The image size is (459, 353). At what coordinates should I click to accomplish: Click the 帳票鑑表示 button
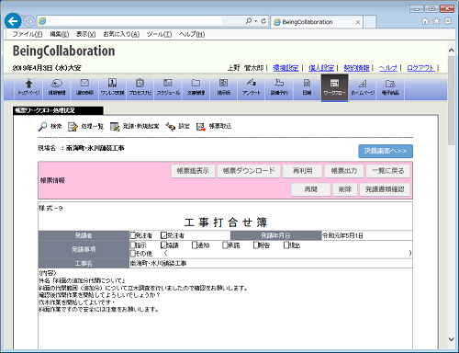pos(193,171)
